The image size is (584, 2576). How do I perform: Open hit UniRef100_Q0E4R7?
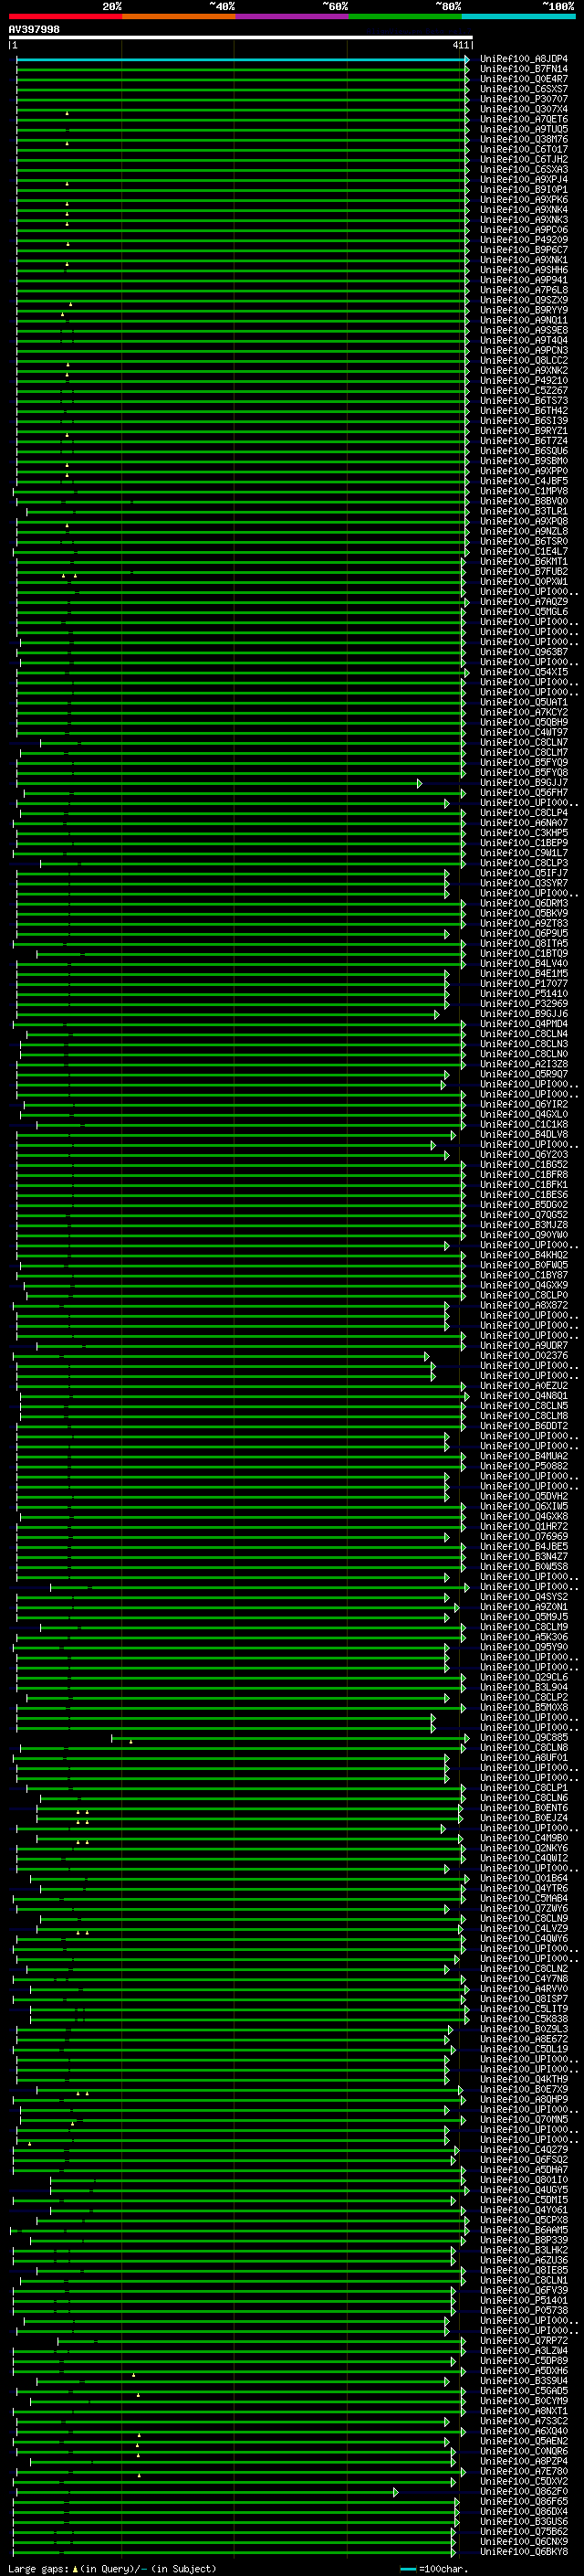click(524, 79)
